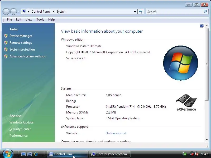Open the address bar history dropdown

(x=135, y=12)
